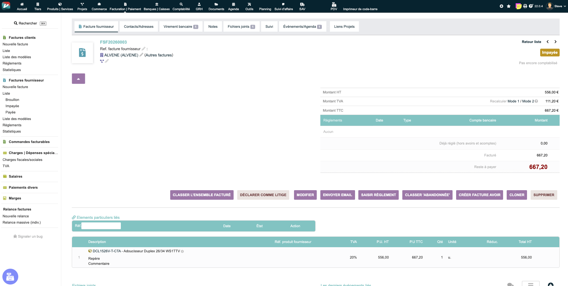Viewport: 568px width, 286px height.
Task: Click the CRÉER FACTURE AVOIR button
Action: click(x=479, y=195)
